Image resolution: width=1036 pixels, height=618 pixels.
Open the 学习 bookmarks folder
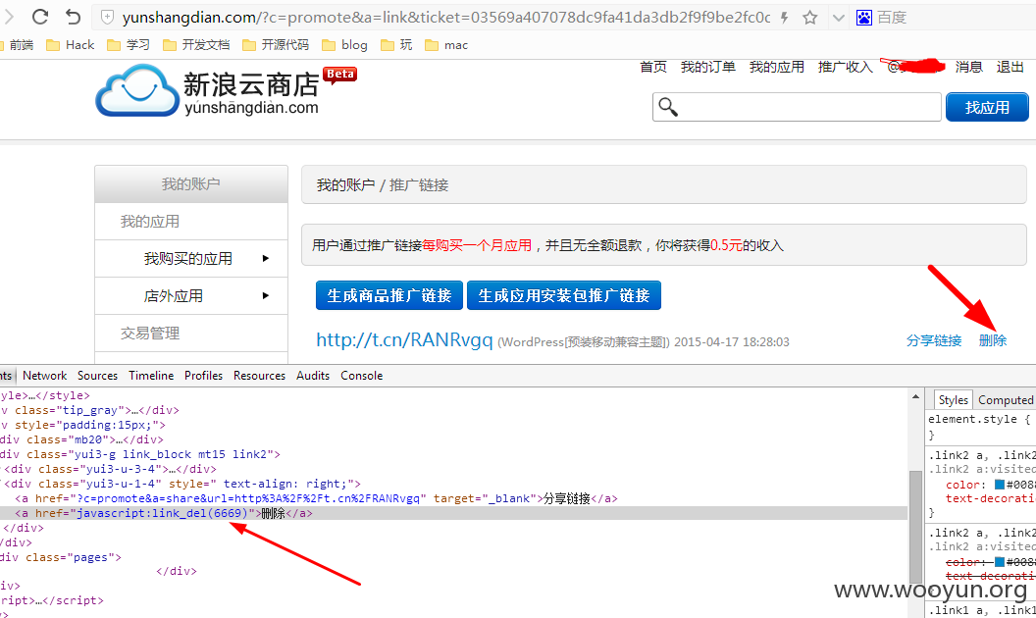tap(129, 45)
